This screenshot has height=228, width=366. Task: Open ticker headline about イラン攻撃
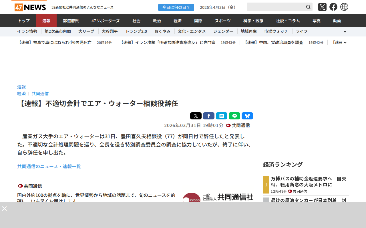tap(167, 42)
